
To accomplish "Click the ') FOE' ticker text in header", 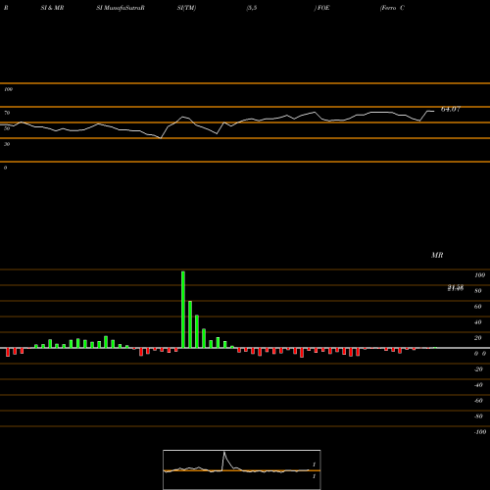I will [x=322, y=8].
